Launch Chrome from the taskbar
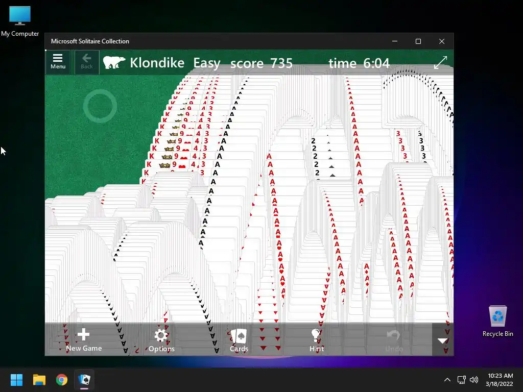The height and width of the screenshot is (392, 523). pos(62,380)
